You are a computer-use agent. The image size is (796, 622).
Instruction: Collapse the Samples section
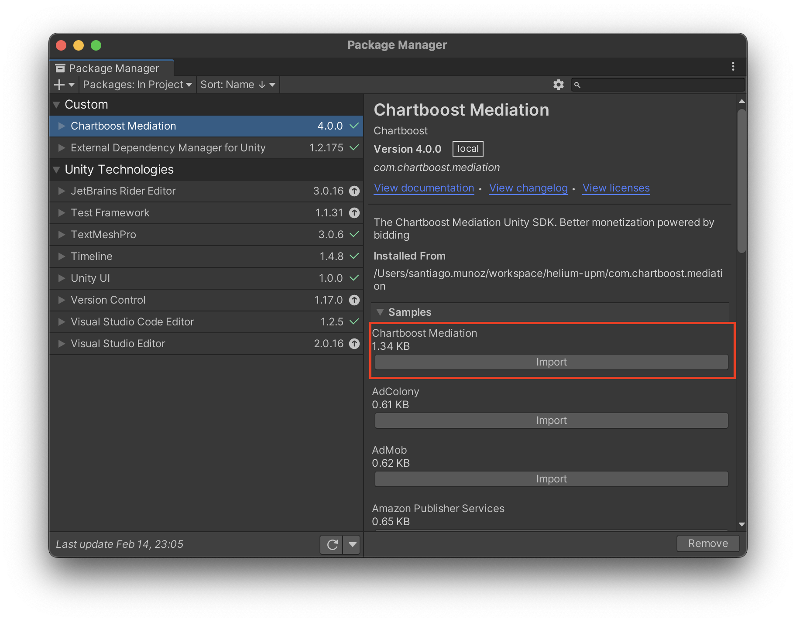[x=380, y=312]
